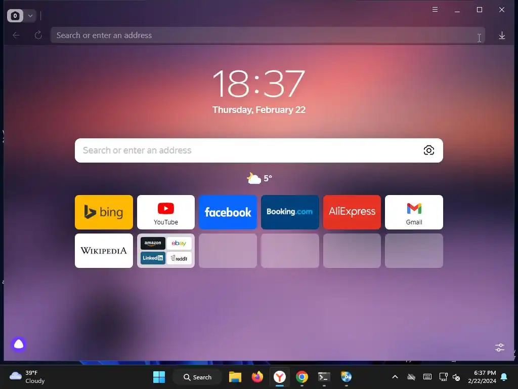Open the YouTube tile
The width and height of the screenshot is (518, 389).
[x=166, y=212]
